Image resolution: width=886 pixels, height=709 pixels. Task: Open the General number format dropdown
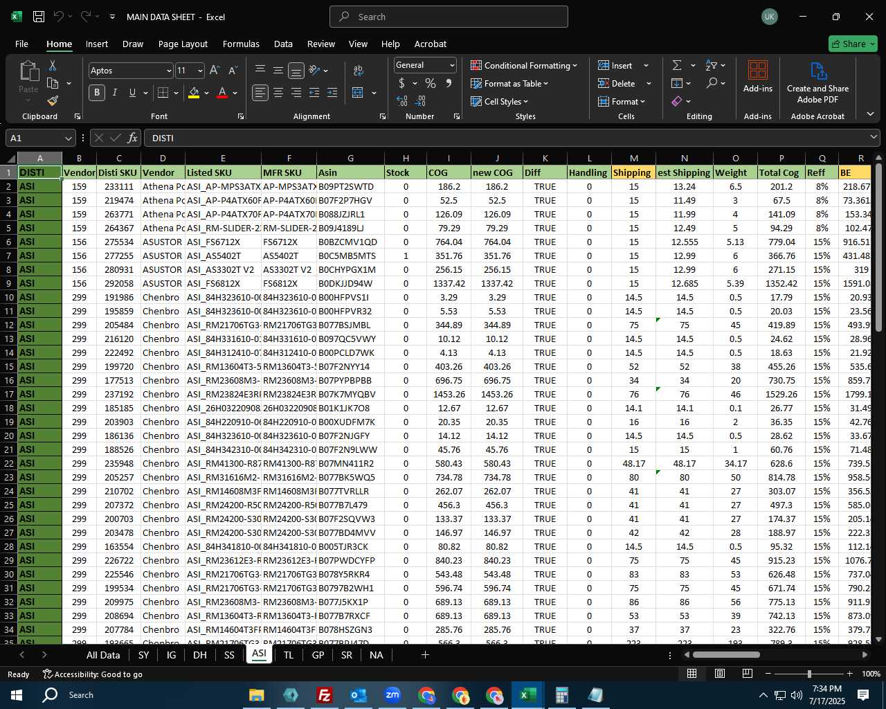pyautogui.click(x=452, y=65)
